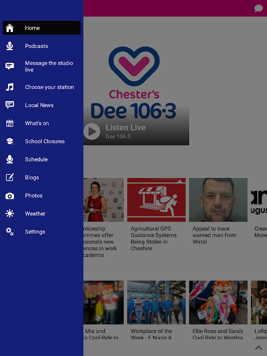
Task: Open the red shop theft thumbnail
Action: tap(157, 200)
